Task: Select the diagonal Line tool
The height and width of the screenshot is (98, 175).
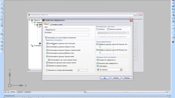Action: pos(2,38)
